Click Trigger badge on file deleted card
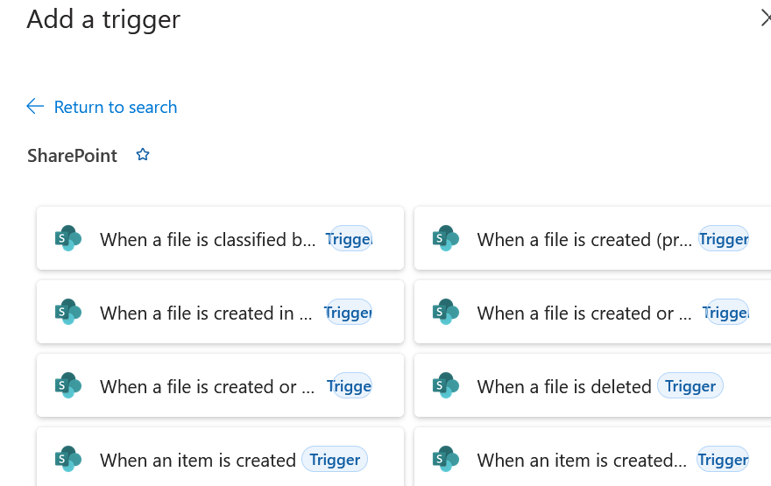This screenshot has height=486, width=771. [x=690, y=386]
